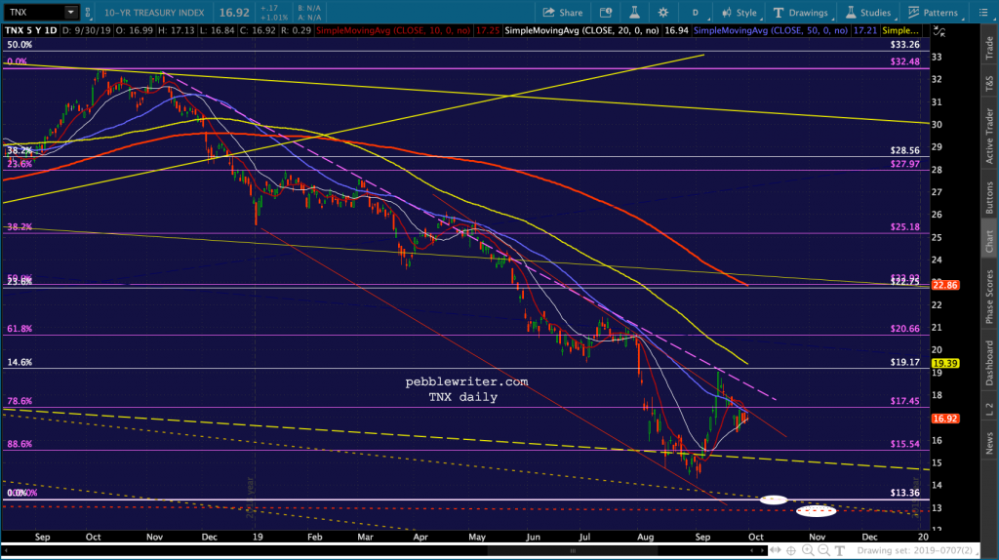Viewport: 999px width, 560px height.
Task: Open the chart settings gear icon
Action: coord(663,12)
